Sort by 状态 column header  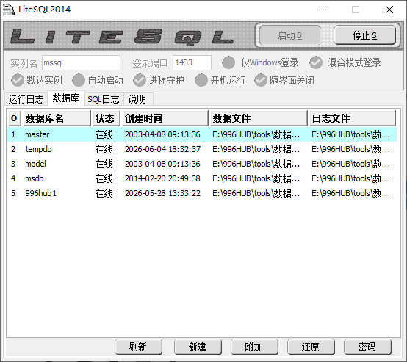[x=107, y=118]
